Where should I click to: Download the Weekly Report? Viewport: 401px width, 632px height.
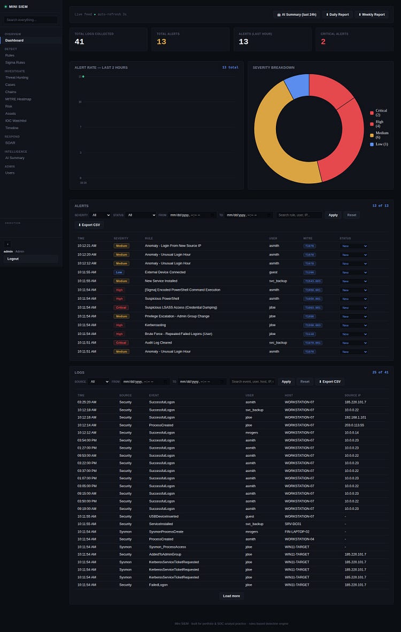(x=372, y=14)
